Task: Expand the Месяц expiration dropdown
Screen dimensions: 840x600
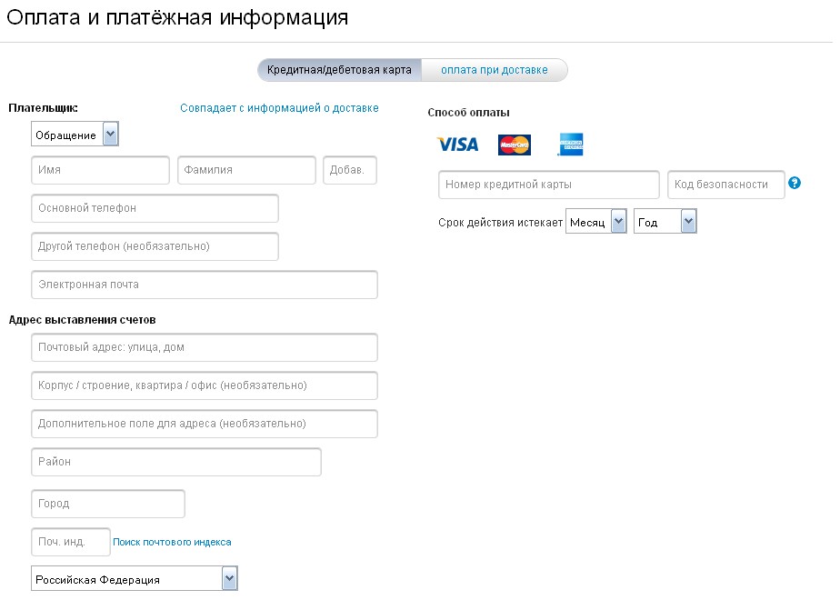Action: tap(596, 222)
